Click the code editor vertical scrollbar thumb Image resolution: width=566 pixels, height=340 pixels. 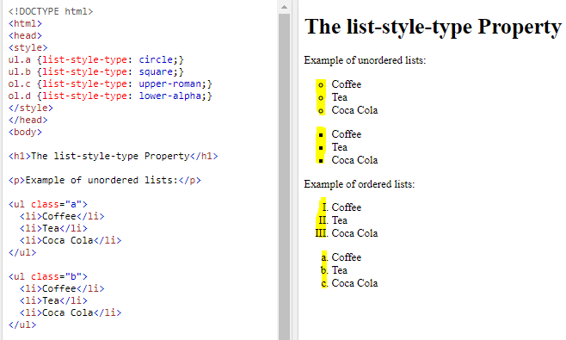(x=284, y=176)
